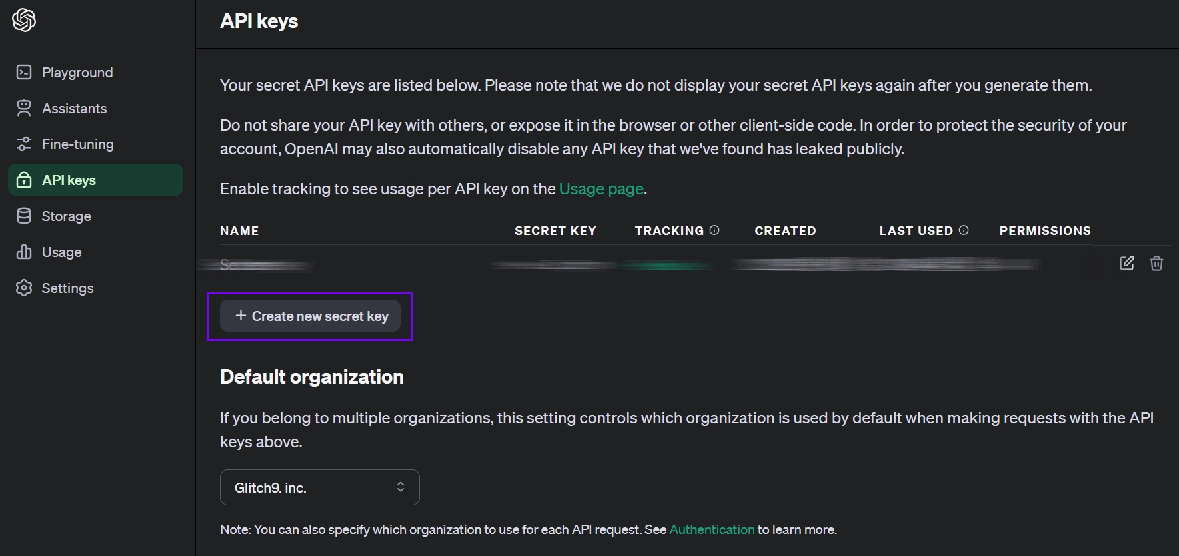The width and height of the screenshot is (1179, 556).
Task: Click the Usage bar chart icon
Action: coord(24,252)
